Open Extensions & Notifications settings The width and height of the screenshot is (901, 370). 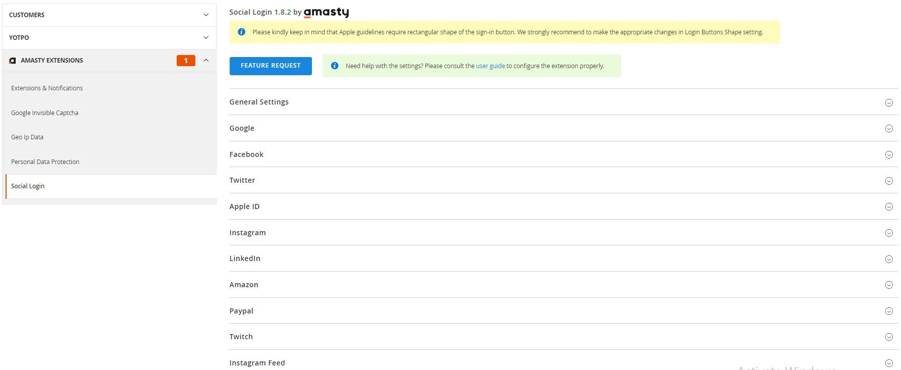point(47,88)
